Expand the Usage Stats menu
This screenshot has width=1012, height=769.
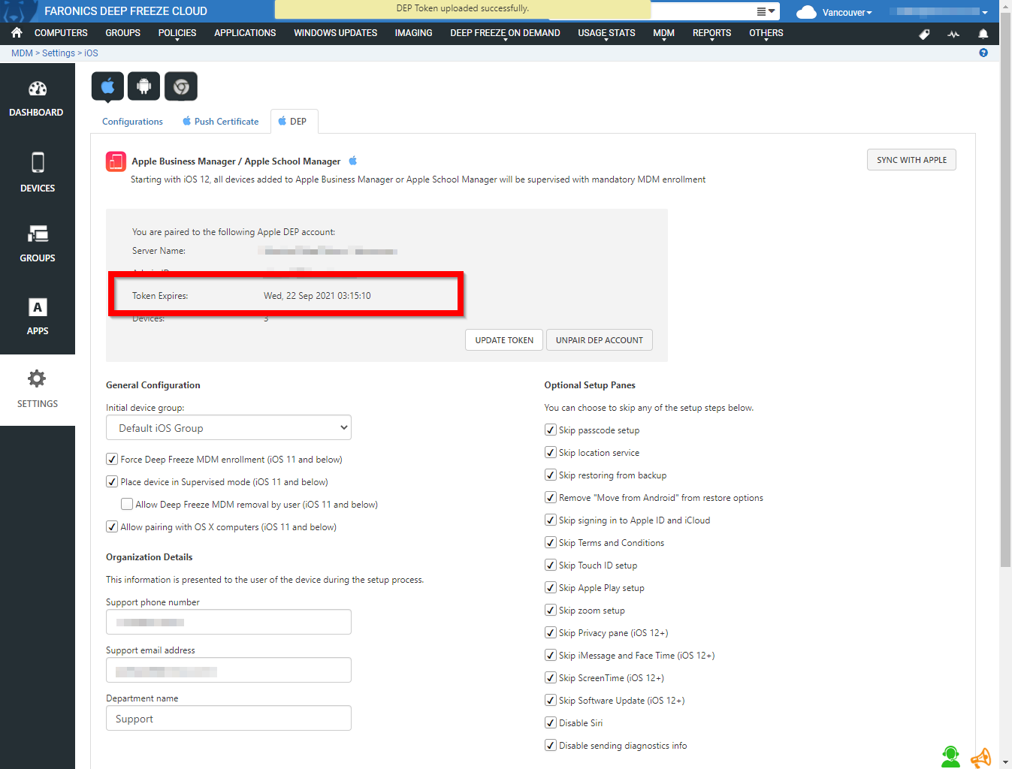[606, 33]
